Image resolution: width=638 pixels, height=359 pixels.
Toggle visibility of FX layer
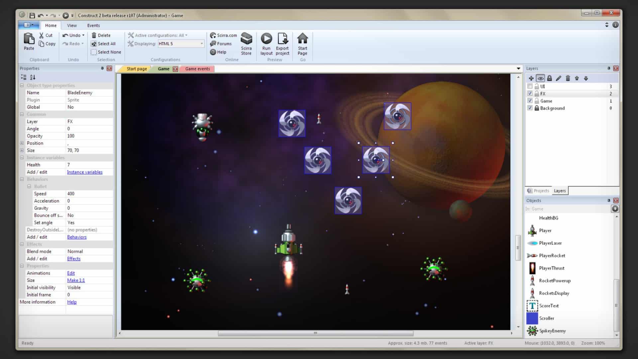(529, 93)
